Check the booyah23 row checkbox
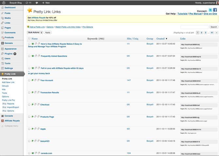Screen dimensions: 219x156 [29, 141]
